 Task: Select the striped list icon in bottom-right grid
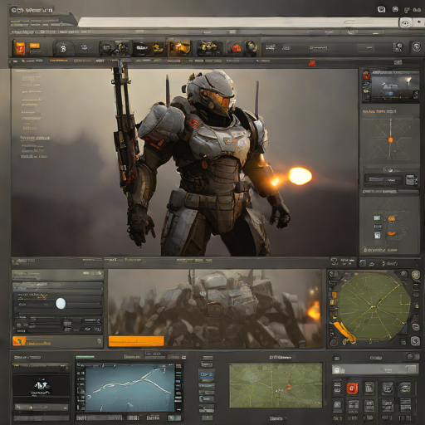coord(405,404)
